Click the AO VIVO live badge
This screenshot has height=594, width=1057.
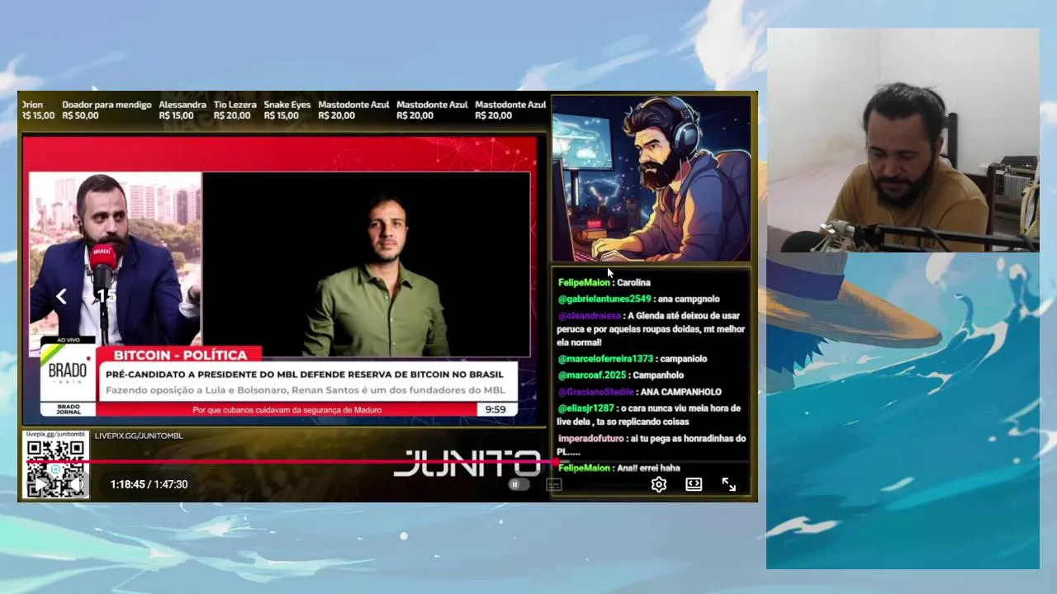point(68,340)
